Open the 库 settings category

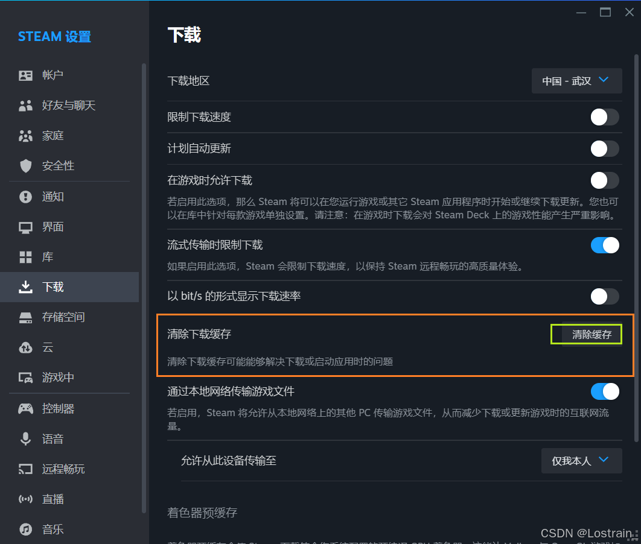(x=69, y=258)
